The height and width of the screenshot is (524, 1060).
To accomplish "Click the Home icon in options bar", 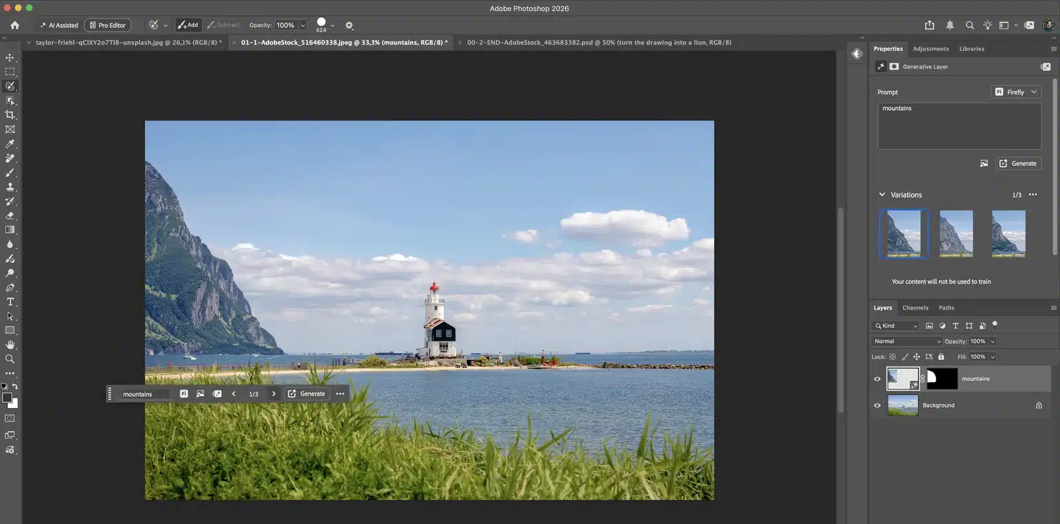I will click(15, 25).
